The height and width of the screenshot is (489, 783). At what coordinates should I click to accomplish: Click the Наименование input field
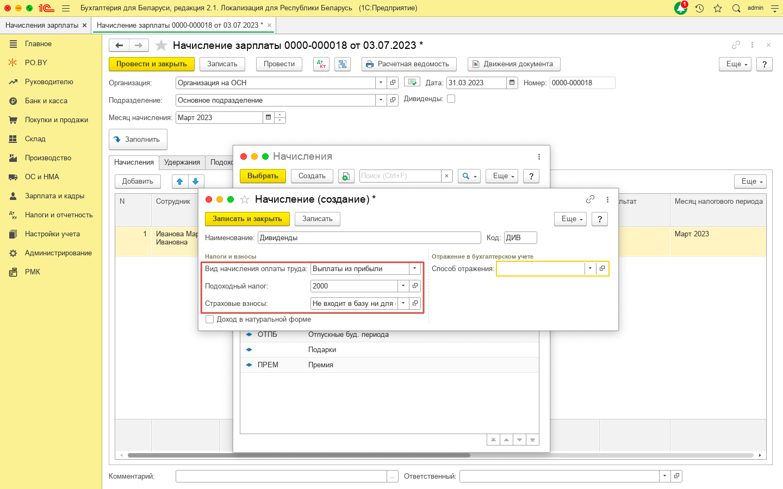click(369, 238)
